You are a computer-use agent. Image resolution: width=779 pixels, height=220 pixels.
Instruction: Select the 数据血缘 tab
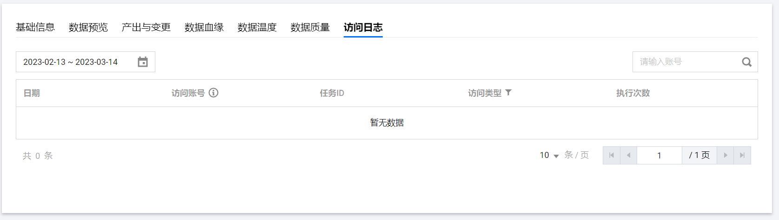(x=204, y=27)
